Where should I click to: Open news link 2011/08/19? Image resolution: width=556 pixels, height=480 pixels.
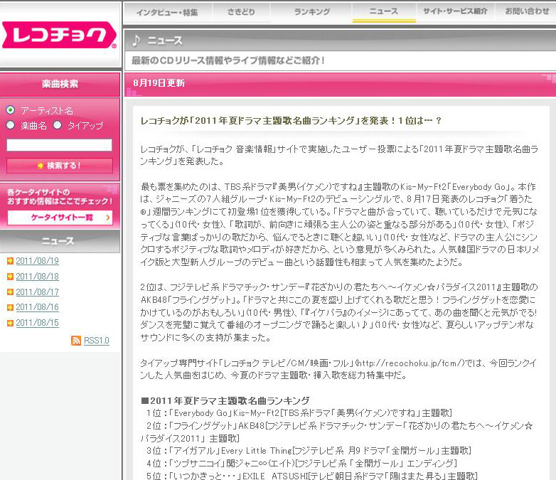tap(37, 261)
